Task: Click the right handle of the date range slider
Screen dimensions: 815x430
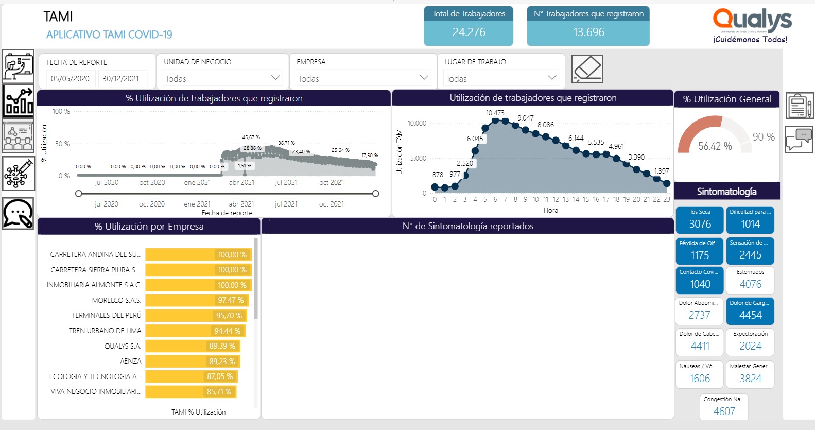Action: (x=376, y=194)
